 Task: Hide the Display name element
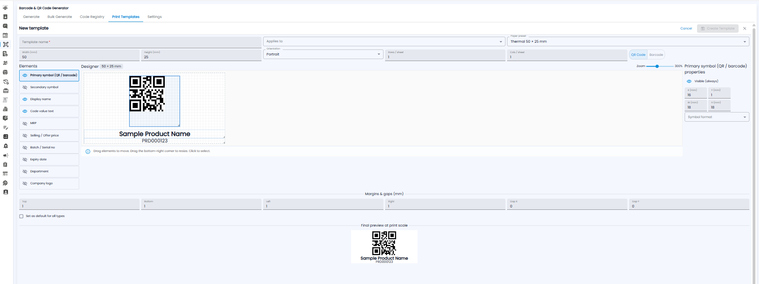pyautogui.click(x=25, y=99)
